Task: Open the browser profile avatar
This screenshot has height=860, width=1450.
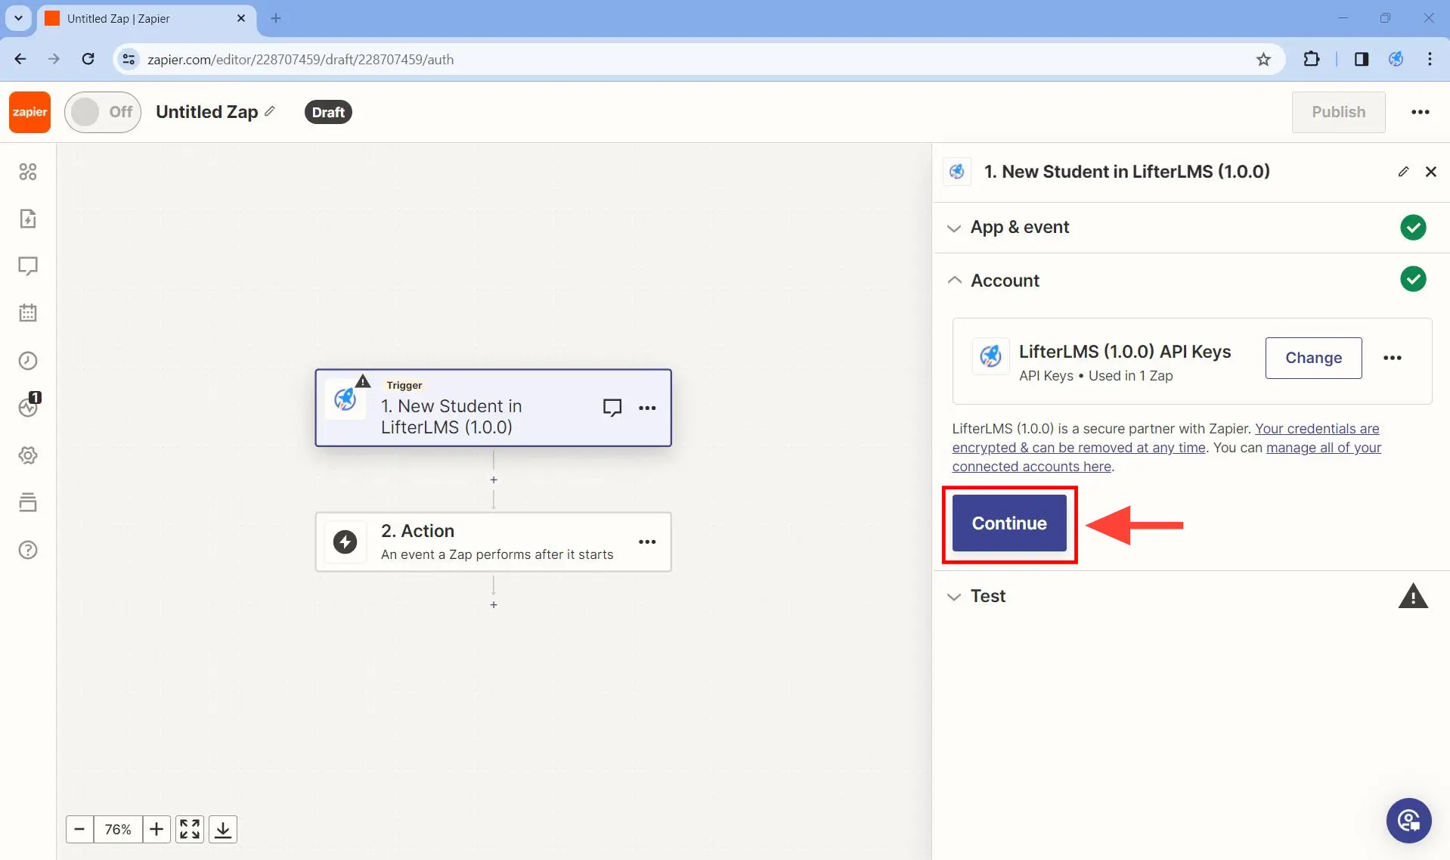Action: pos(1396,59)
